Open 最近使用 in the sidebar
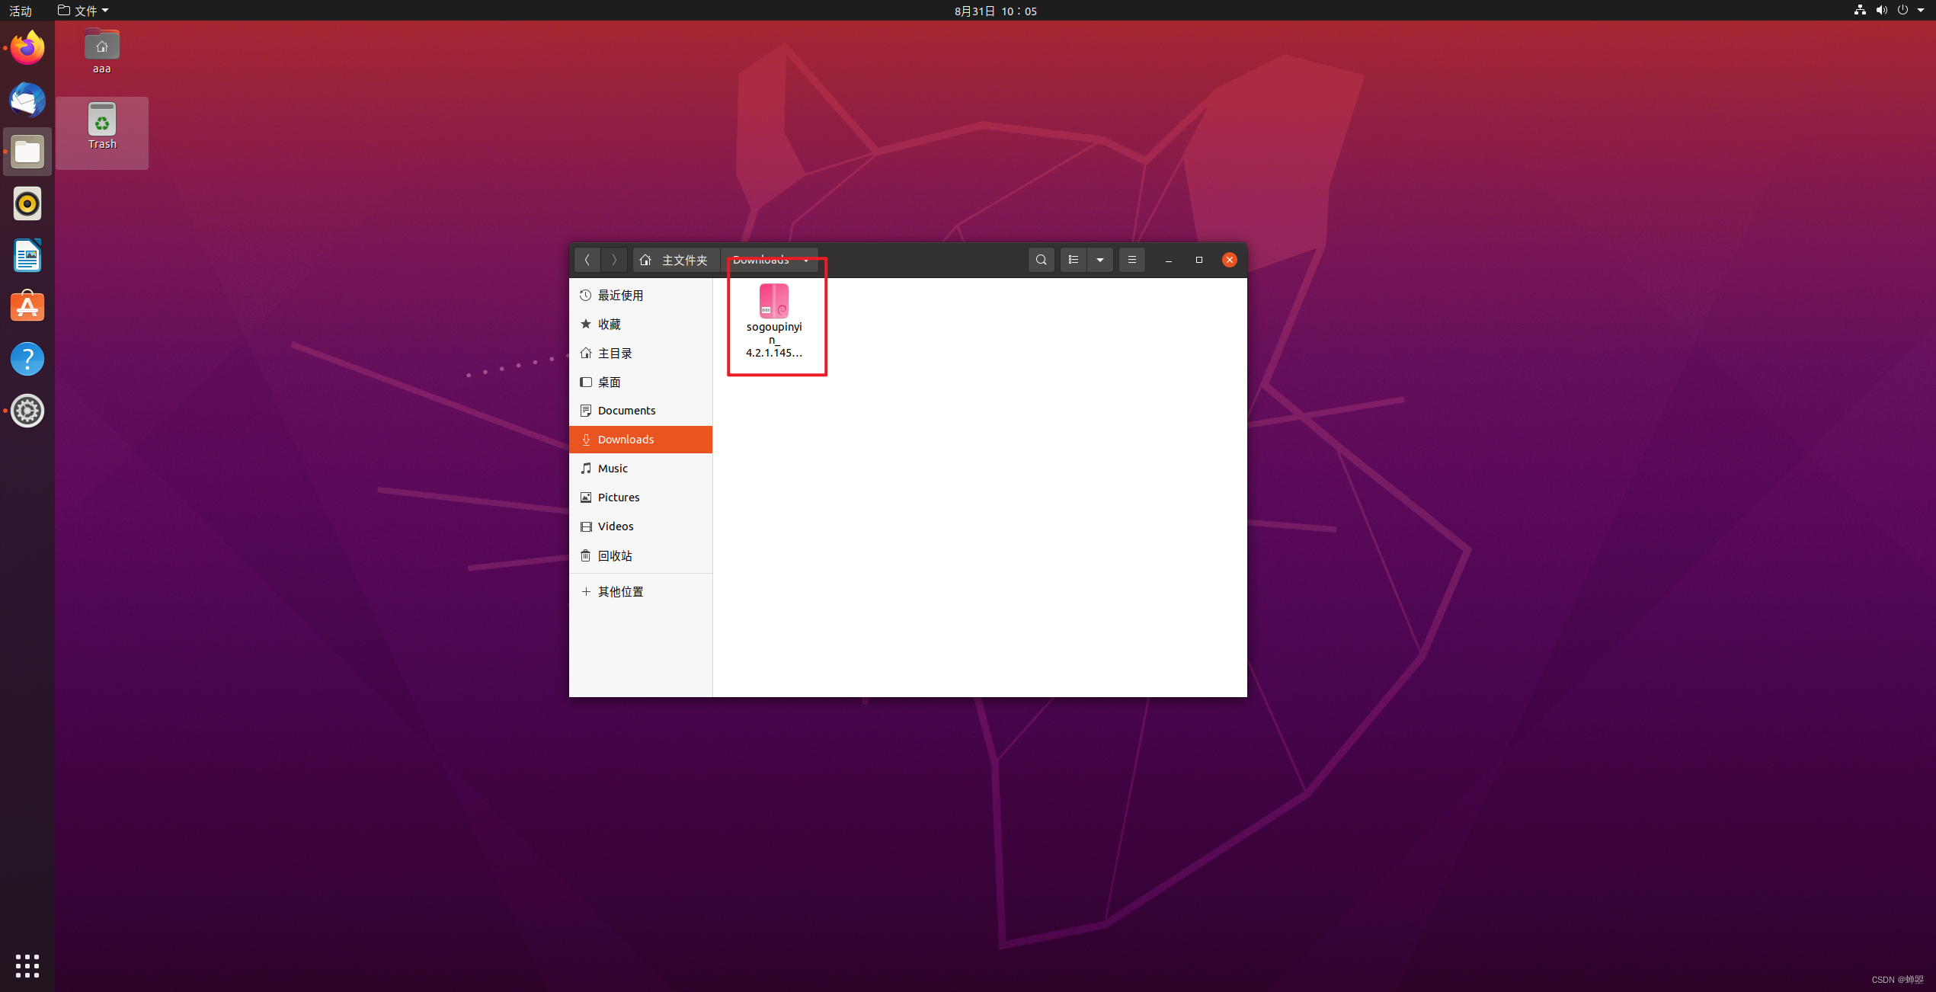1936x992 pixels. click(620, 295)
